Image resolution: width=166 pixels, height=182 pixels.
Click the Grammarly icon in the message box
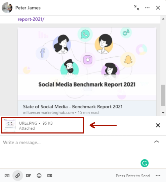[144, 163]
